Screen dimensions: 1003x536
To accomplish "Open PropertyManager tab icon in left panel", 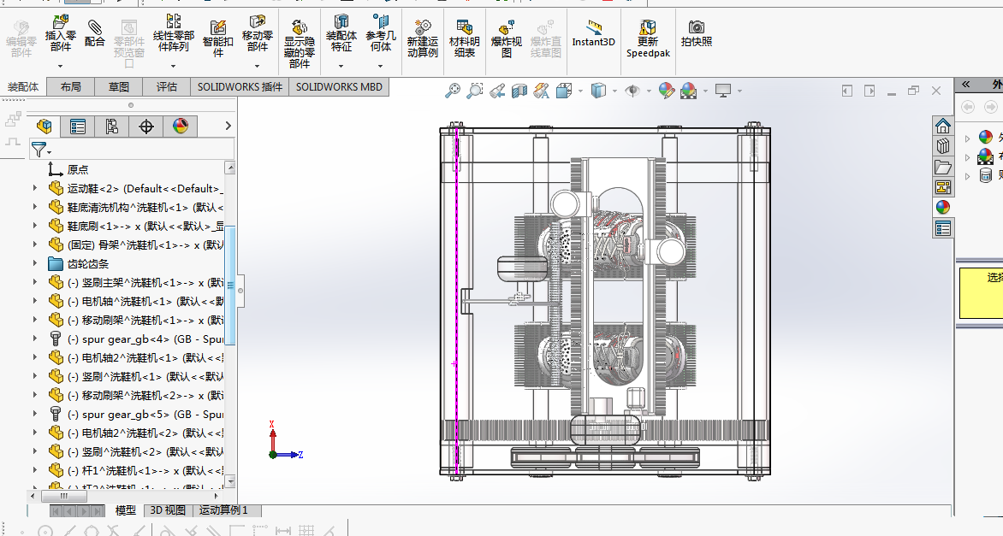I will pyautogui.click(x=78, y=127).
